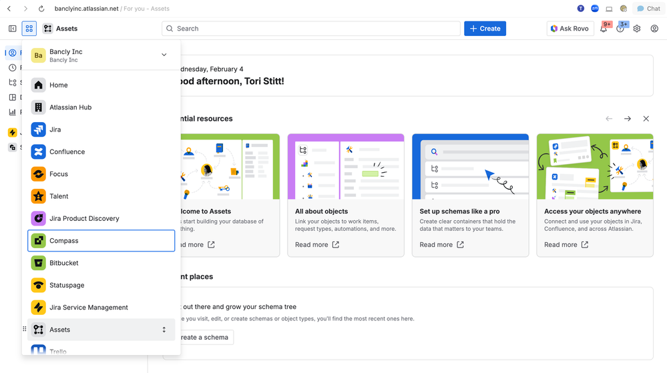Click the Home app icon

38,85
